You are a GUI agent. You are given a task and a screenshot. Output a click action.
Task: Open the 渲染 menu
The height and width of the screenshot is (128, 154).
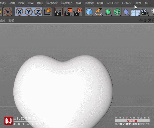click(x=31, y=3)
